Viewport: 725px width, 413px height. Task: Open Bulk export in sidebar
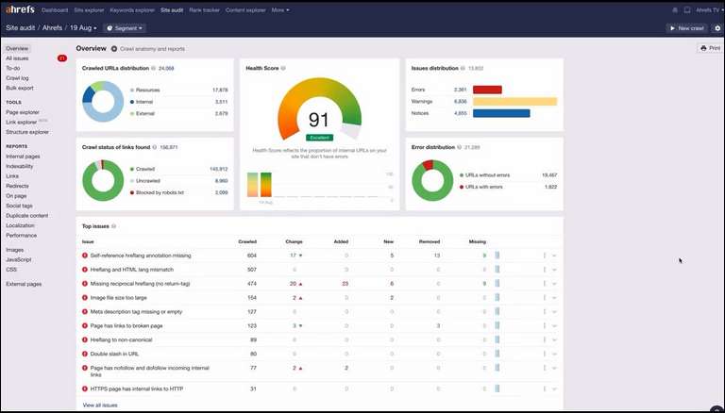(x=20, y=88)
